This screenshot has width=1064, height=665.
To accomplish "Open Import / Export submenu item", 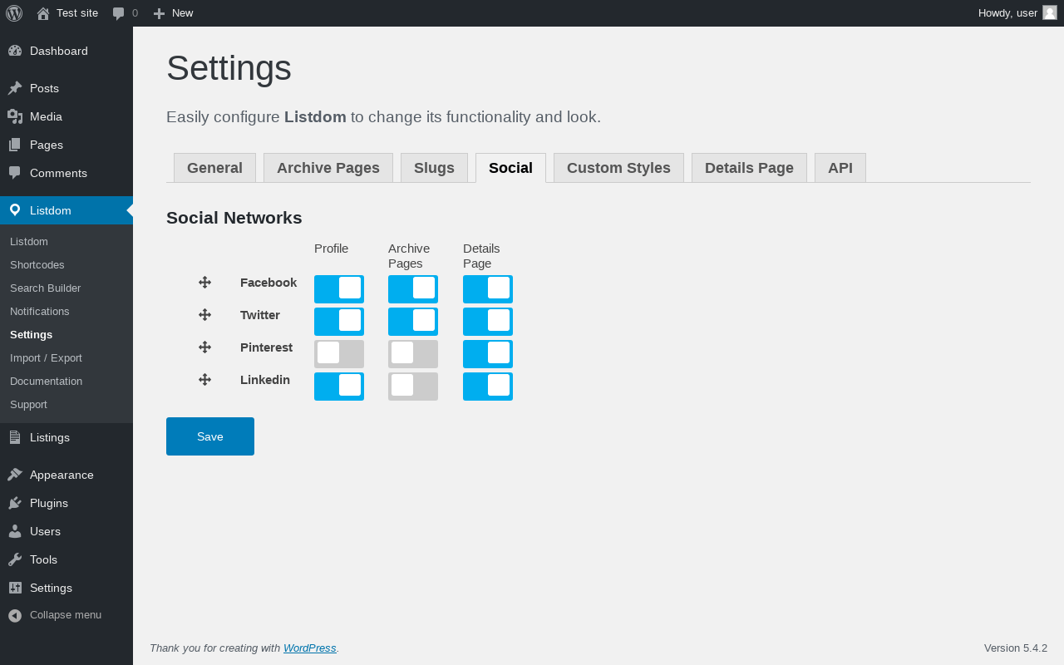I will 47,358.
